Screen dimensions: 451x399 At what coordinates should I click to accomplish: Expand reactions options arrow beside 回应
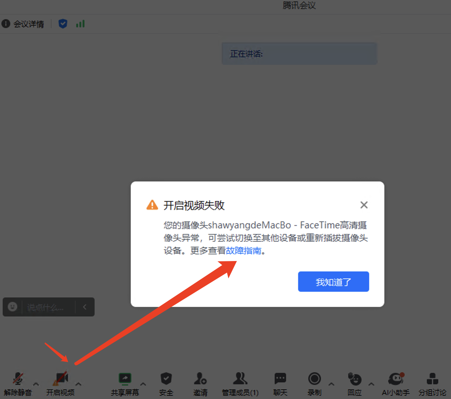pos(371,384)
